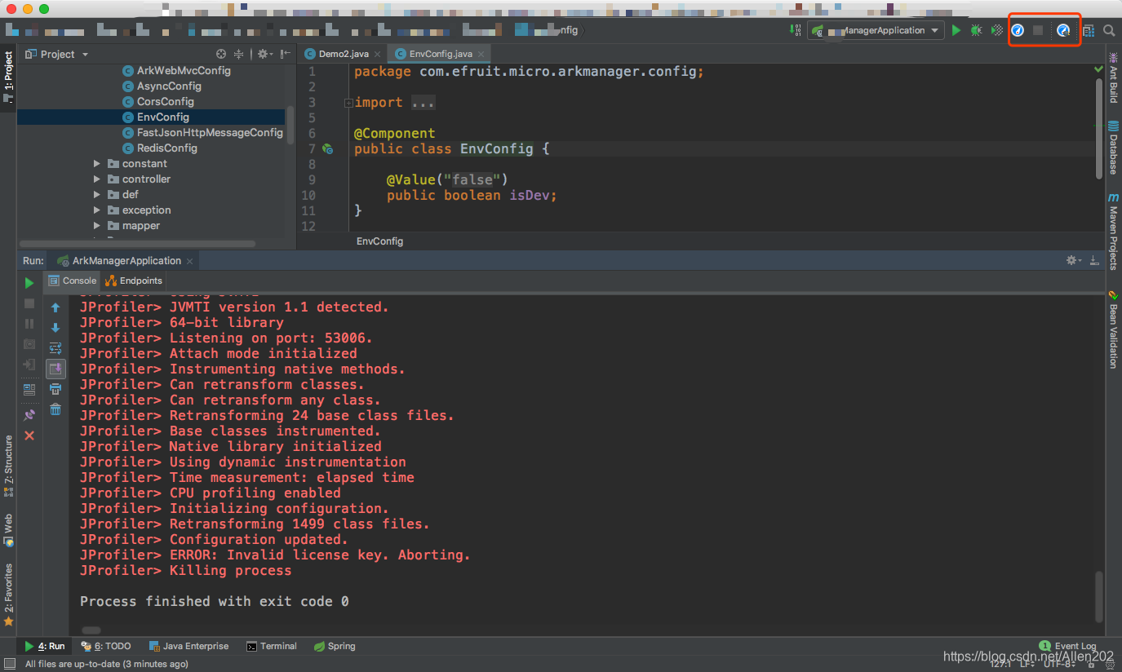Hide the Run tool window
Image resolution: width=1122 pixels, height=672 pixels.
(x=1096, y=260)
